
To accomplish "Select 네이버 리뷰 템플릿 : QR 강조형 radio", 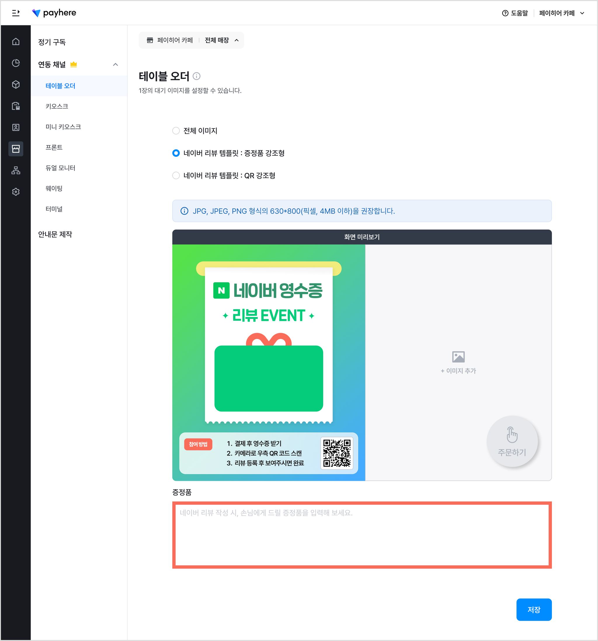I will click(176, 175).
